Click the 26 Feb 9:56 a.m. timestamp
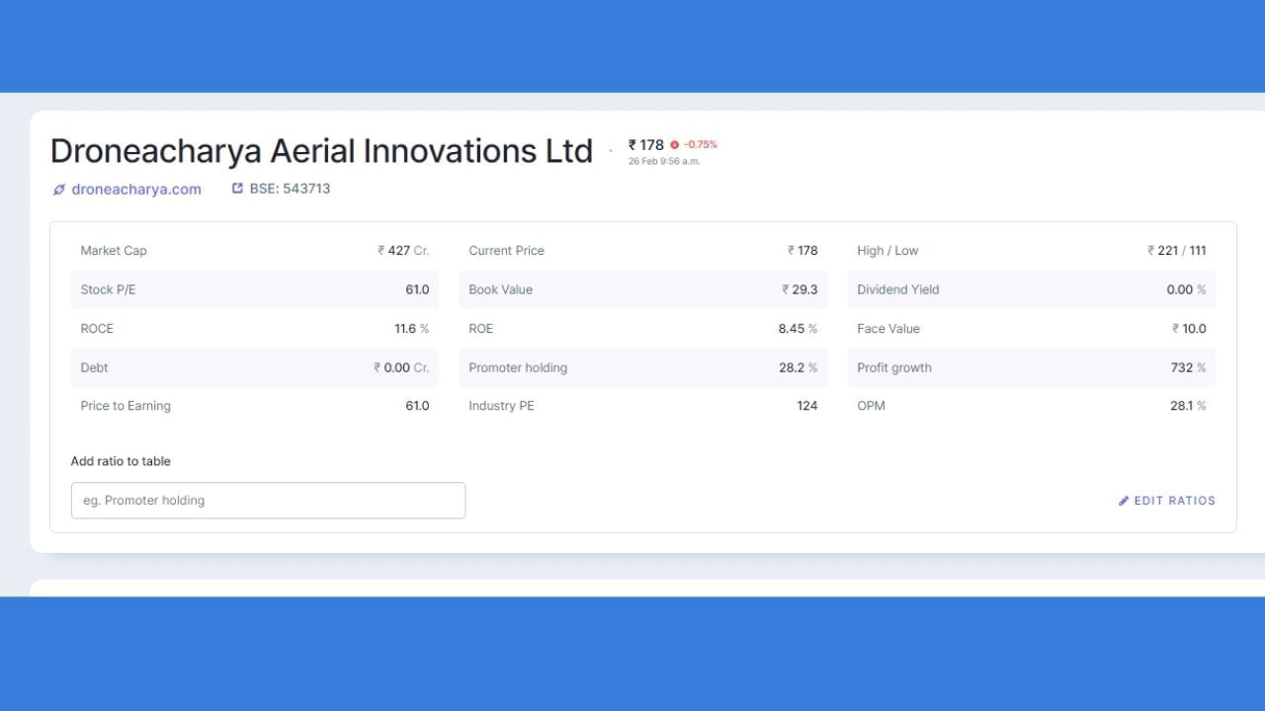The height and width of the screenshot is (711, 1265). tap(664, 161)
